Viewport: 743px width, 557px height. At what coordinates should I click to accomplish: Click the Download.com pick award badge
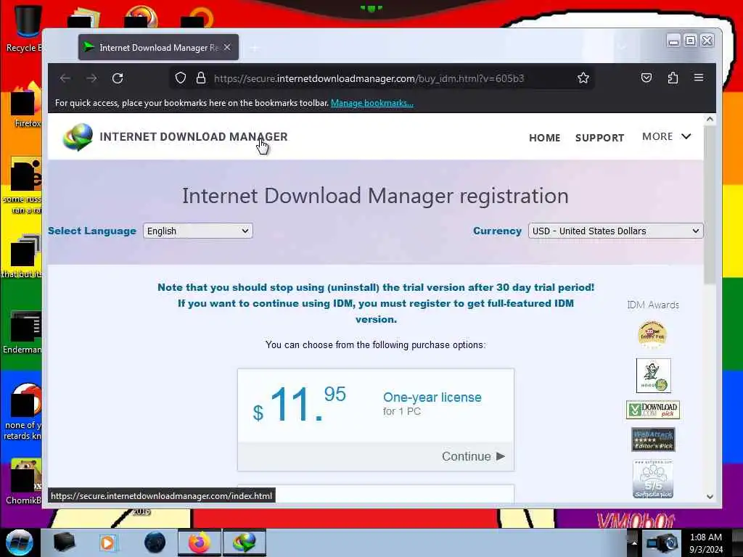point(653,410)
